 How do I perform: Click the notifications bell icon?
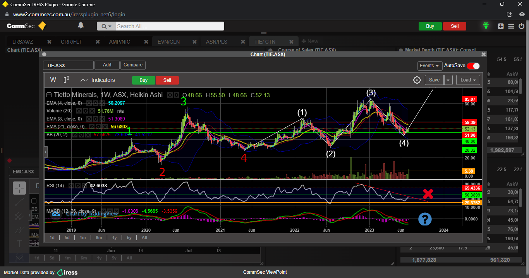pyautogui.click(x=81, y=25)
